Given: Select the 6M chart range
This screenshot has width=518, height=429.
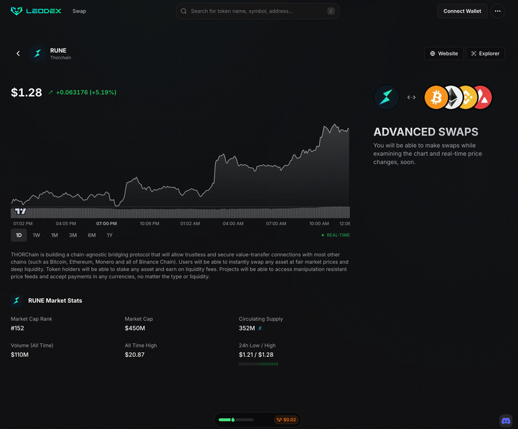Looking at the screenshot, I should (92, 235).
